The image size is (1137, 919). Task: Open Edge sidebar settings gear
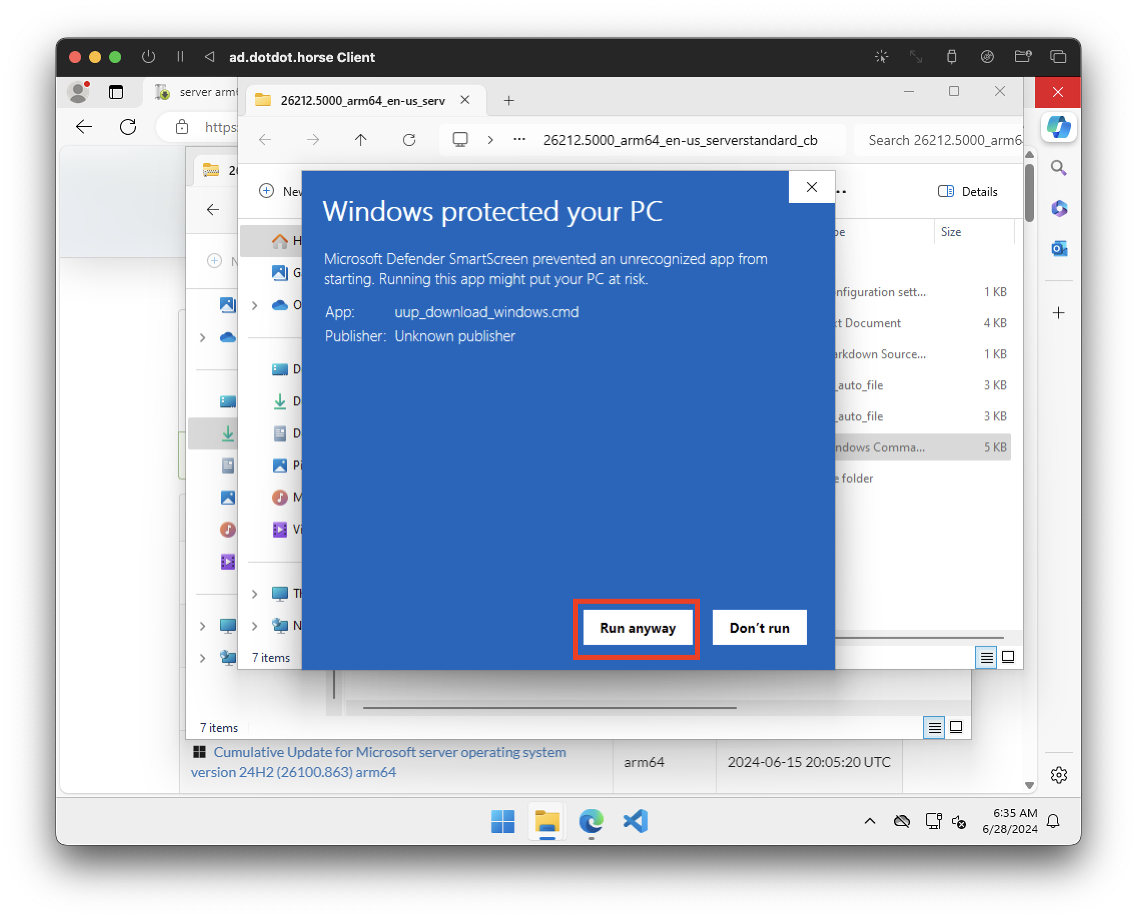coord(1058,774)
